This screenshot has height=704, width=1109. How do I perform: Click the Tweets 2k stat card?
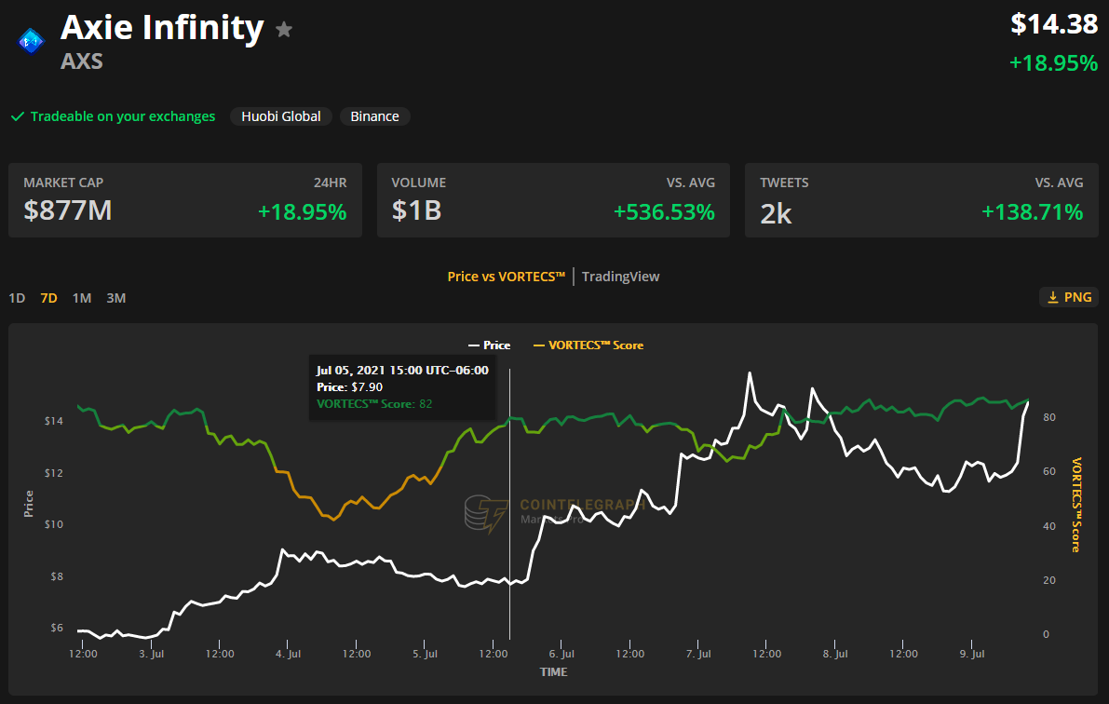tap(921, 200)
